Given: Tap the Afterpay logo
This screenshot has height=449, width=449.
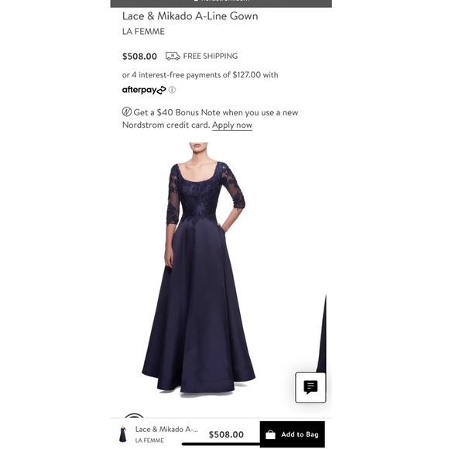Looking at the screenshot, I should click(144, 90).
